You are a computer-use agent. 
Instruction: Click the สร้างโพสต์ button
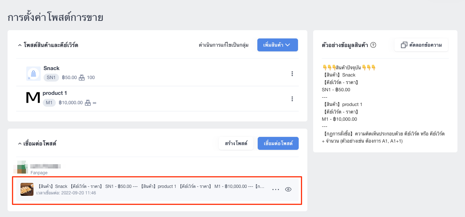tap(236, 143)
